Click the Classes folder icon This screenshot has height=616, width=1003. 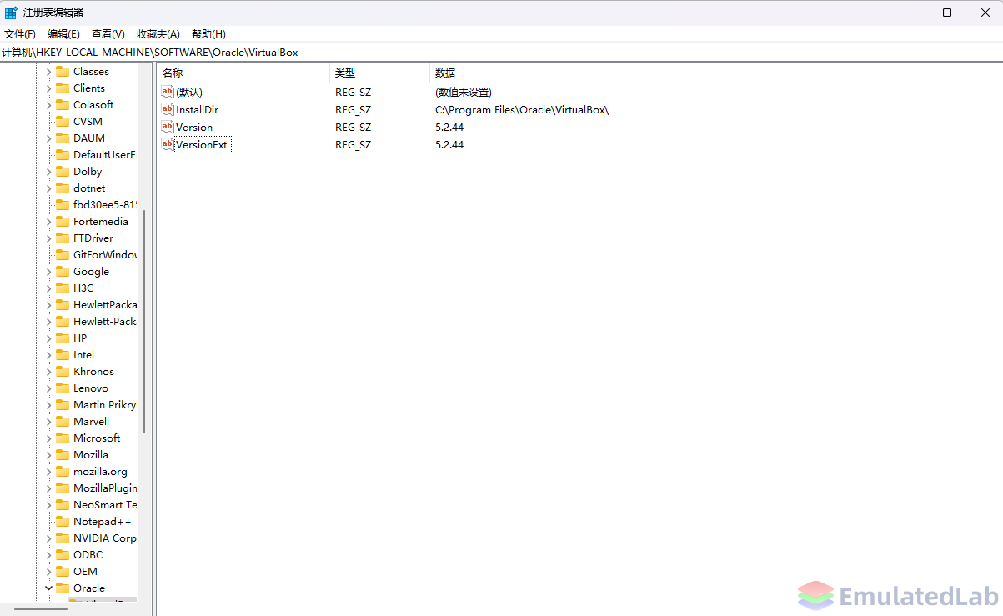(x=63, y=72)
